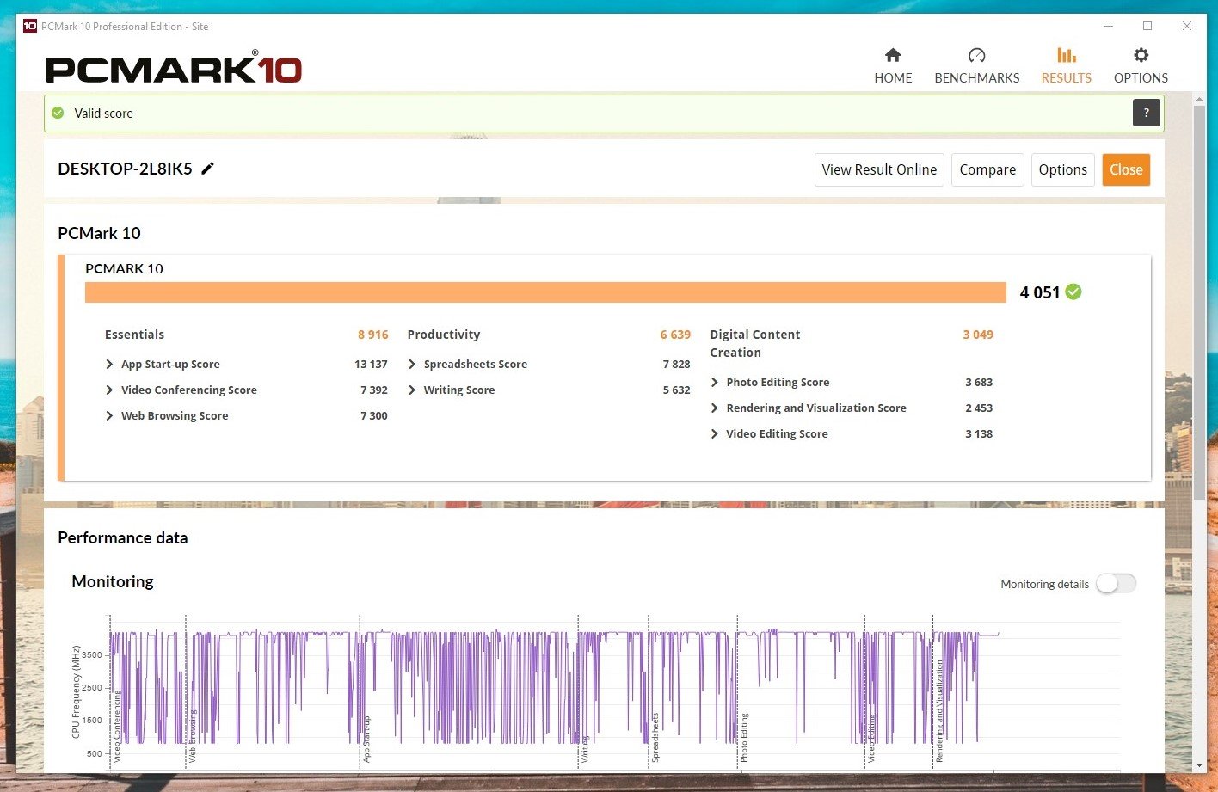Click the Web Browsing marker in chart

coord(193,736)
